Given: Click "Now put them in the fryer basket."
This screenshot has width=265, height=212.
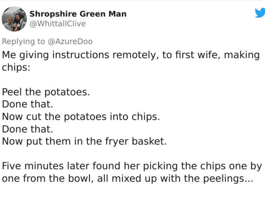Looking at the screenshot, I should (x=84, y=142).
